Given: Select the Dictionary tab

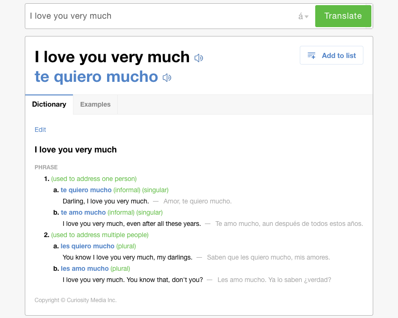Looking at the screenshot, I should click(x=49, y=104).
